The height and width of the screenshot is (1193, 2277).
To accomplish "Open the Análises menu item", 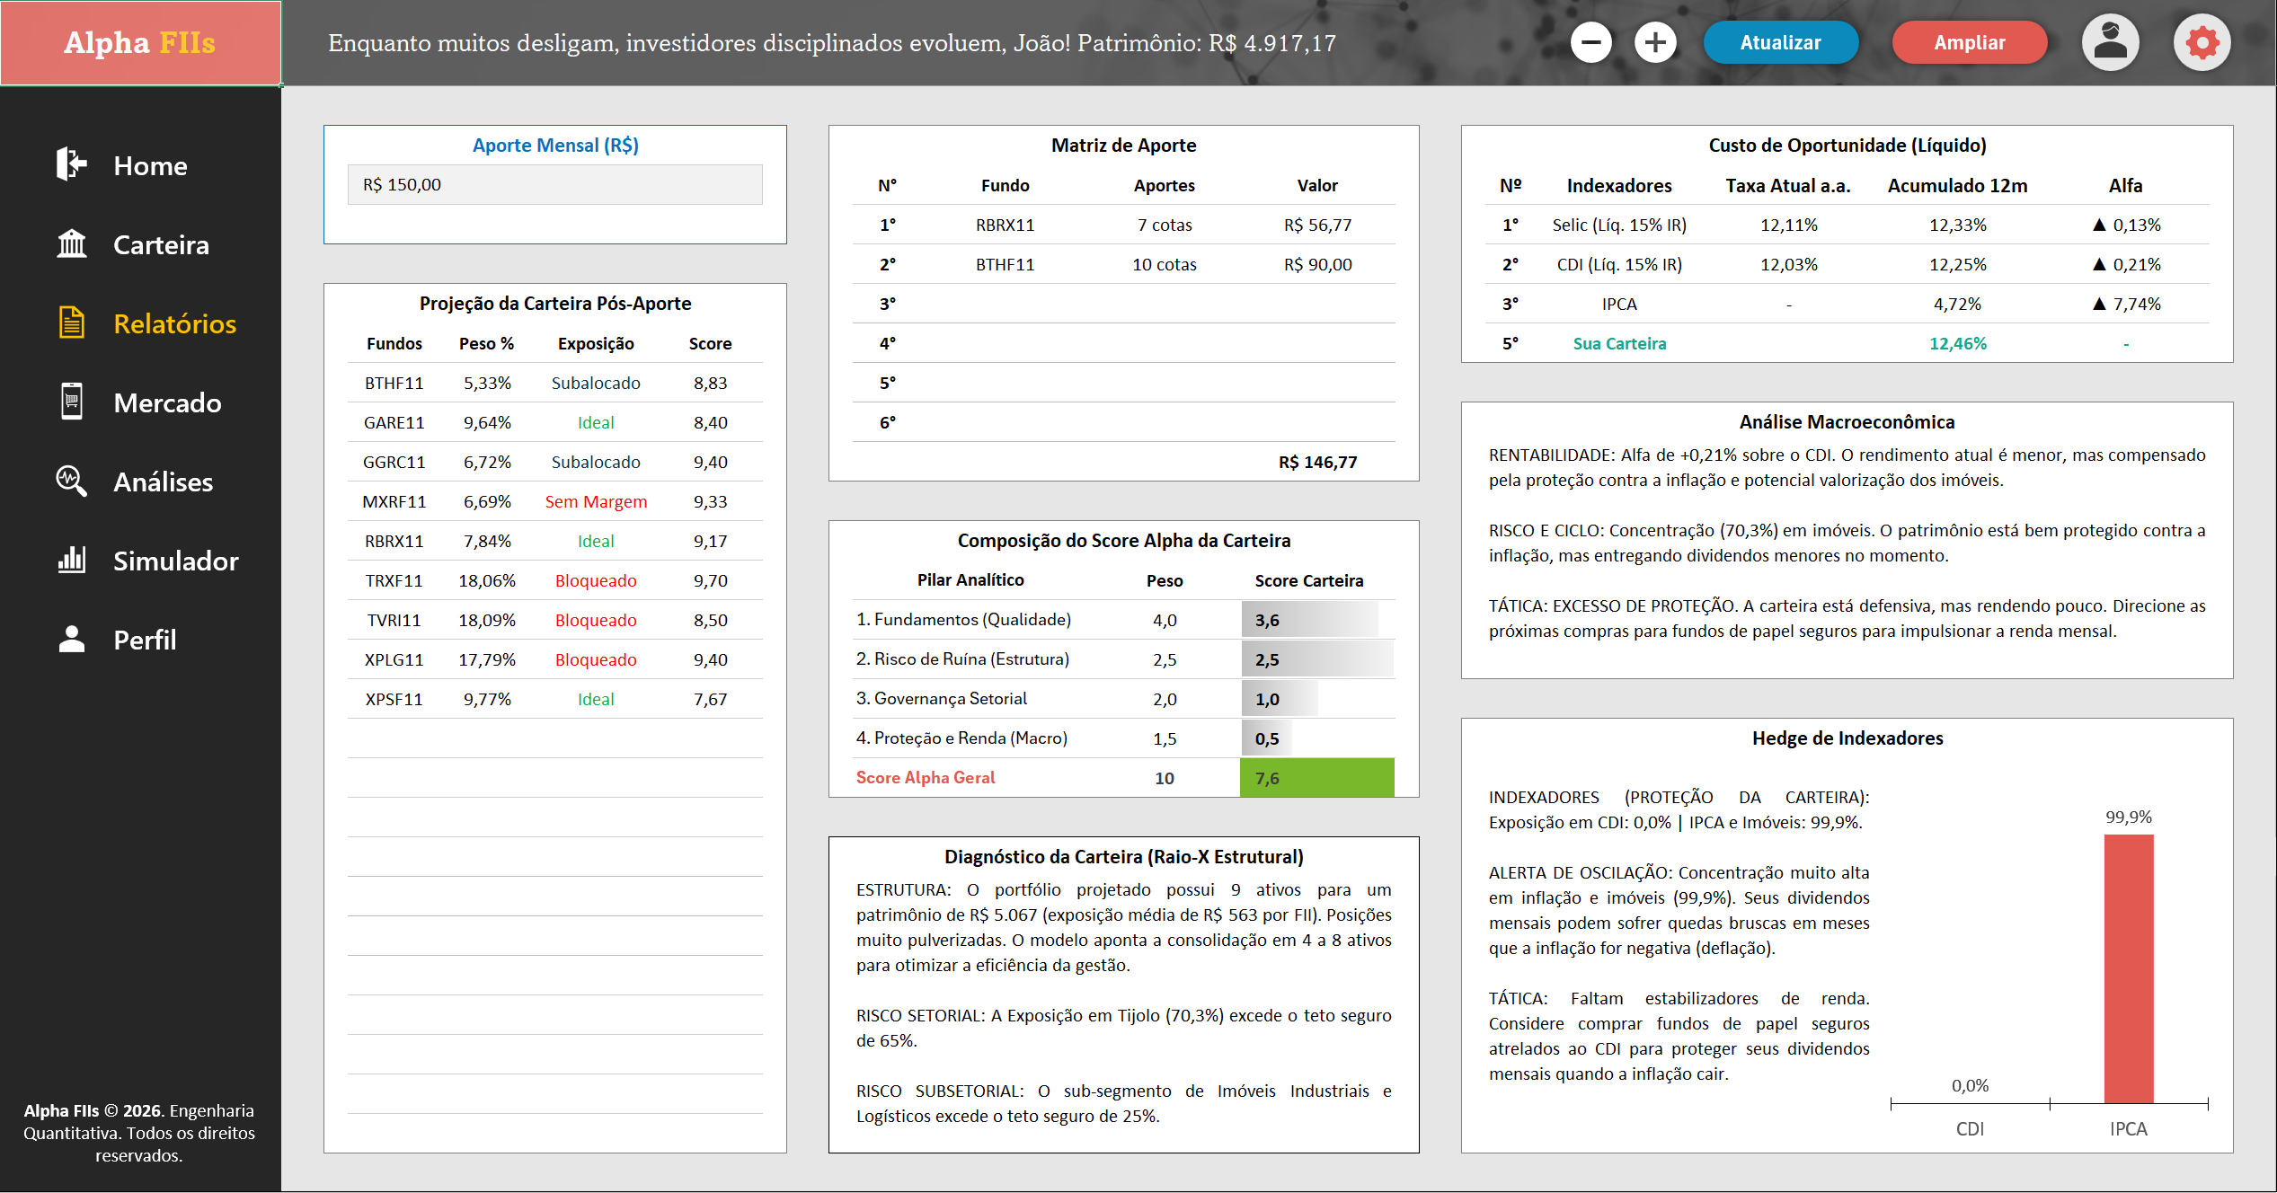I will [x=163, y=482].
